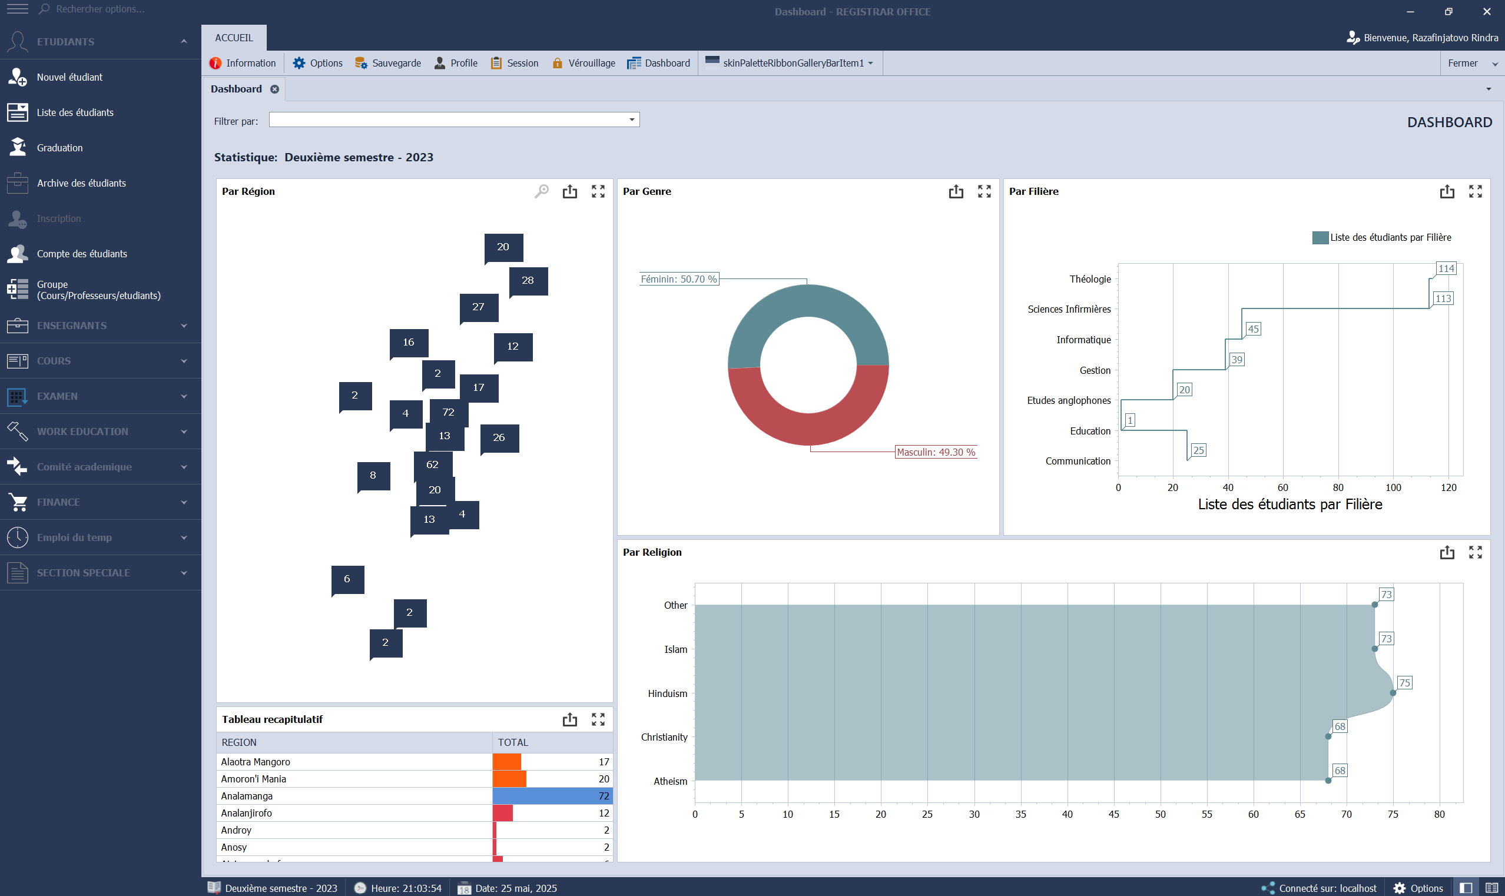Select Liste des étudiants in the sidebar

(76, 112)
